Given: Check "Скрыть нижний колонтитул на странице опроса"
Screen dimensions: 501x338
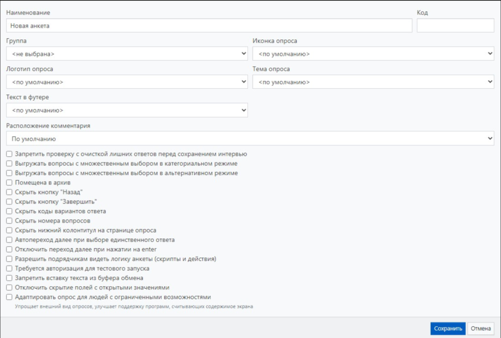Looking at the screenshot, I should (x=9, y=230).
